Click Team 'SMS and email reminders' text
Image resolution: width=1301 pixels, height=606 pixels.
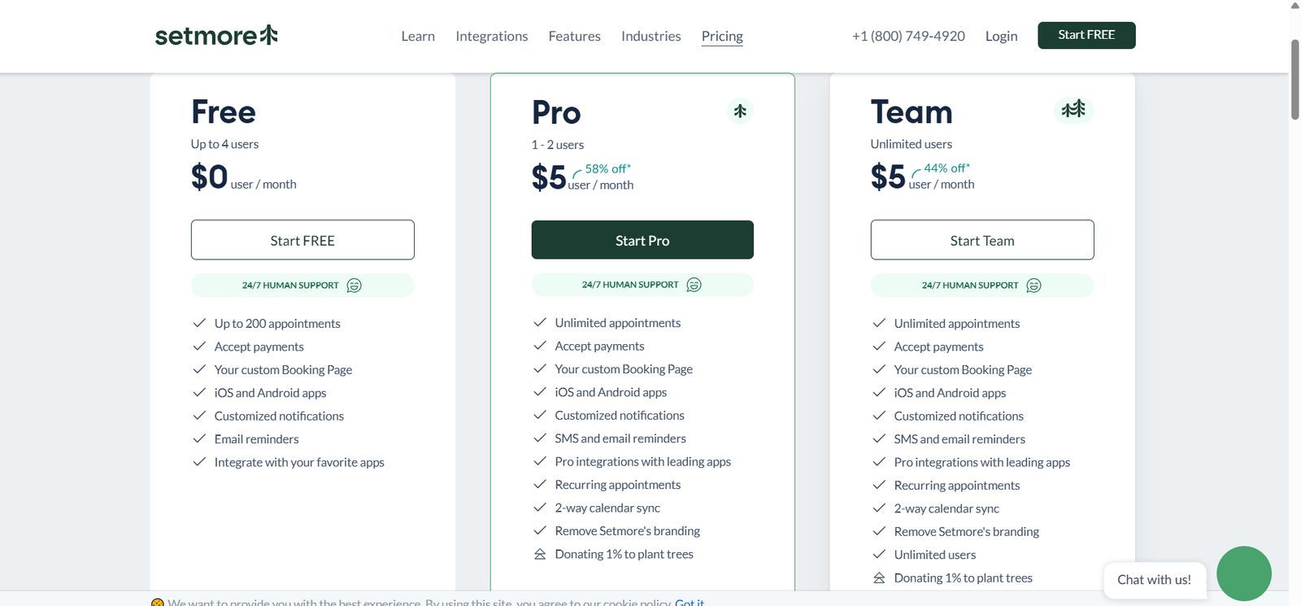point(959,438)
